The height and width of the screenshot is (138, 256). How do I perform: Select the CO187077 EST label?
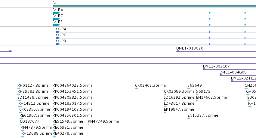tap(29, 121)
